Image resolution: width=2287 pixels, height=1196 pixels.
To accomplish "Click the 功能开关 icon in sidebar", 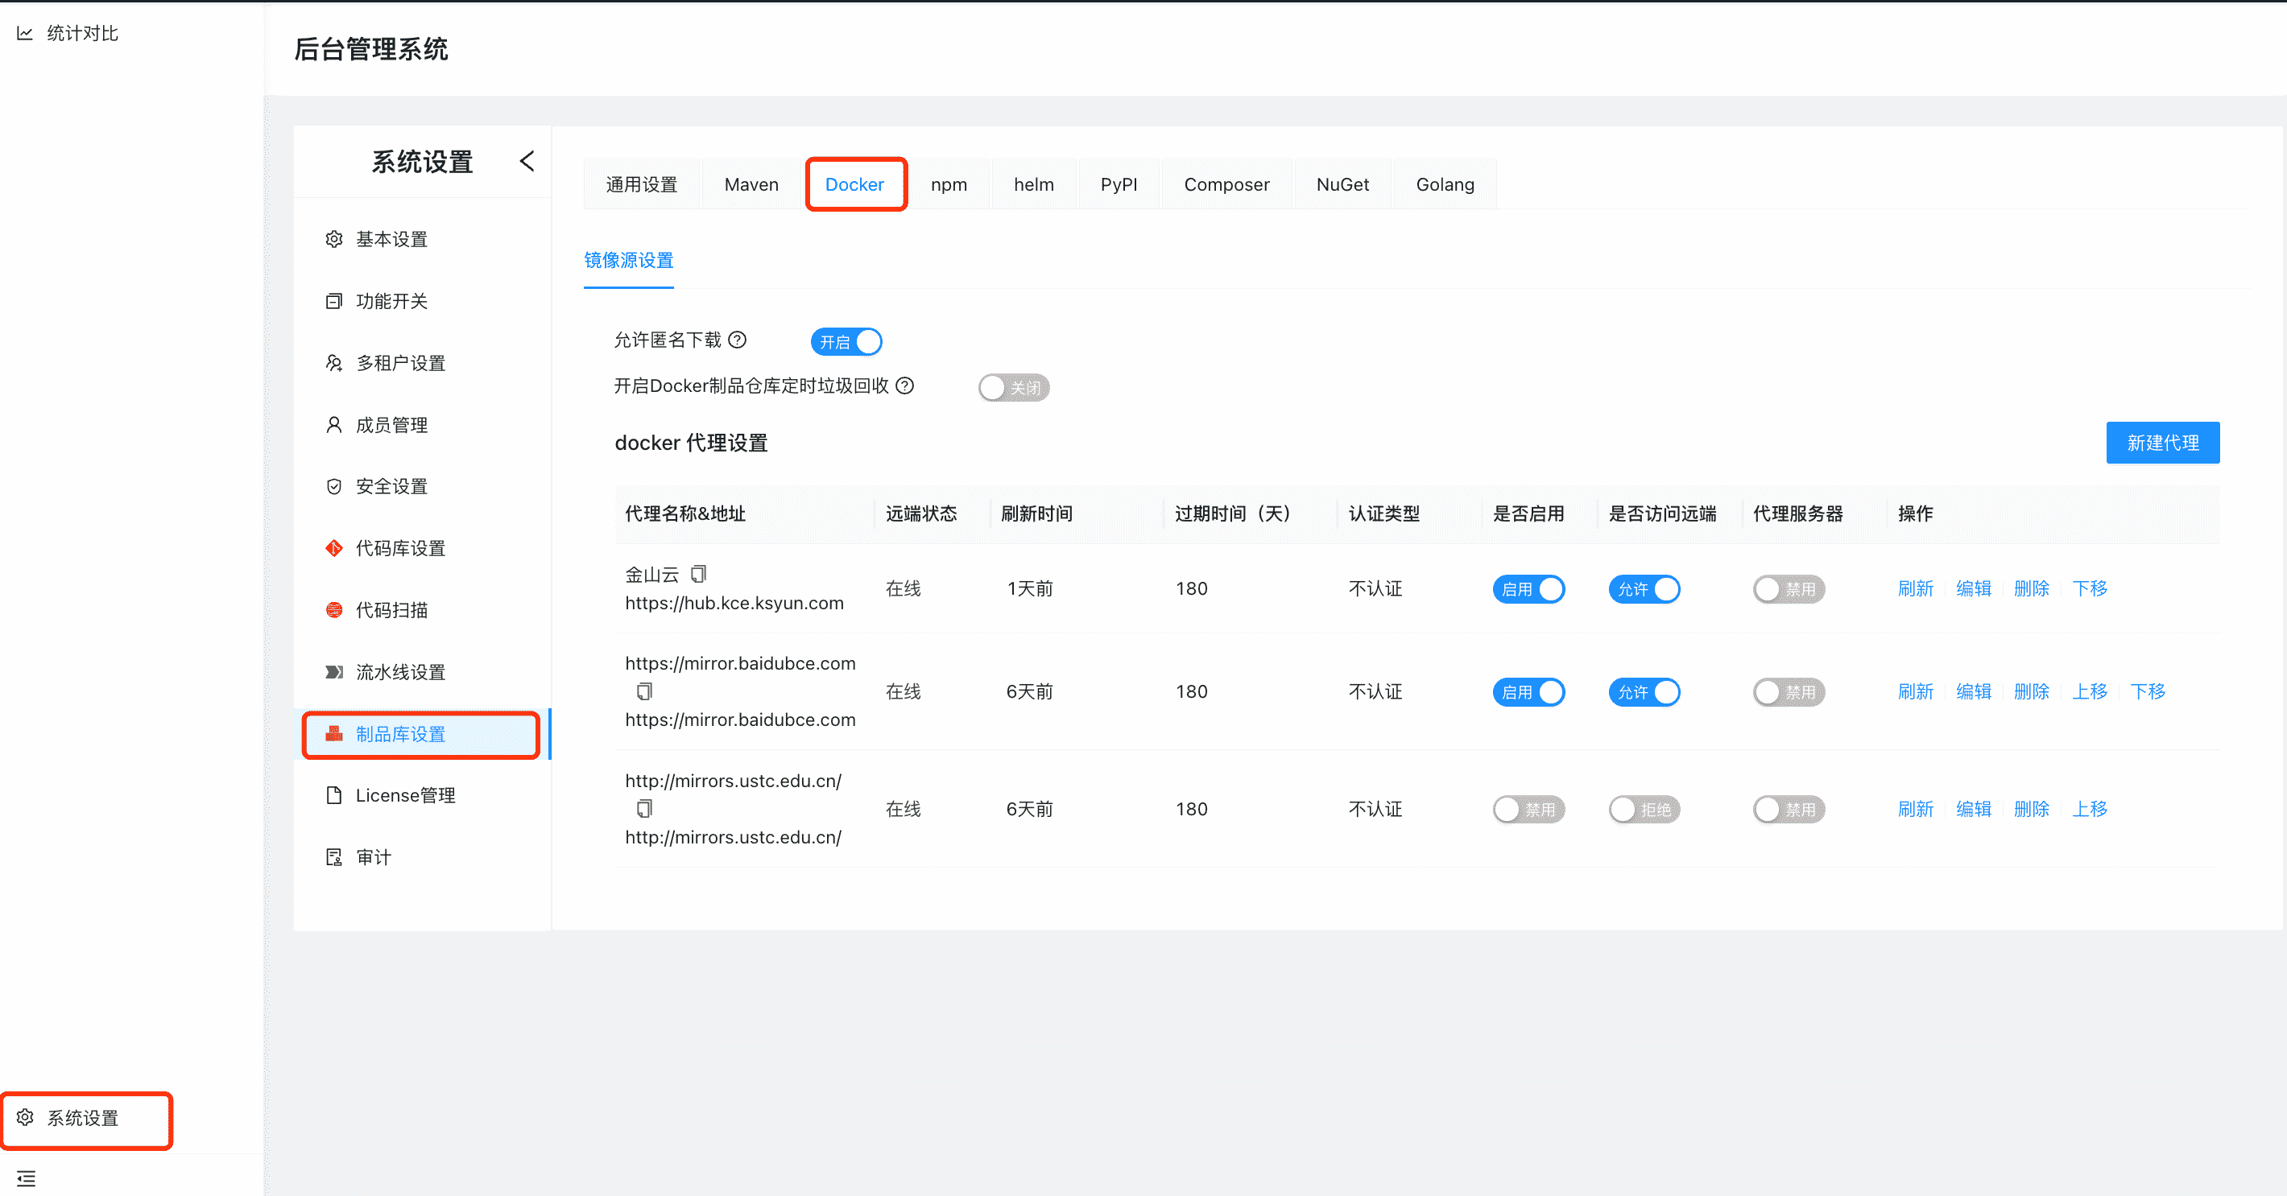I will coord(333,301).
